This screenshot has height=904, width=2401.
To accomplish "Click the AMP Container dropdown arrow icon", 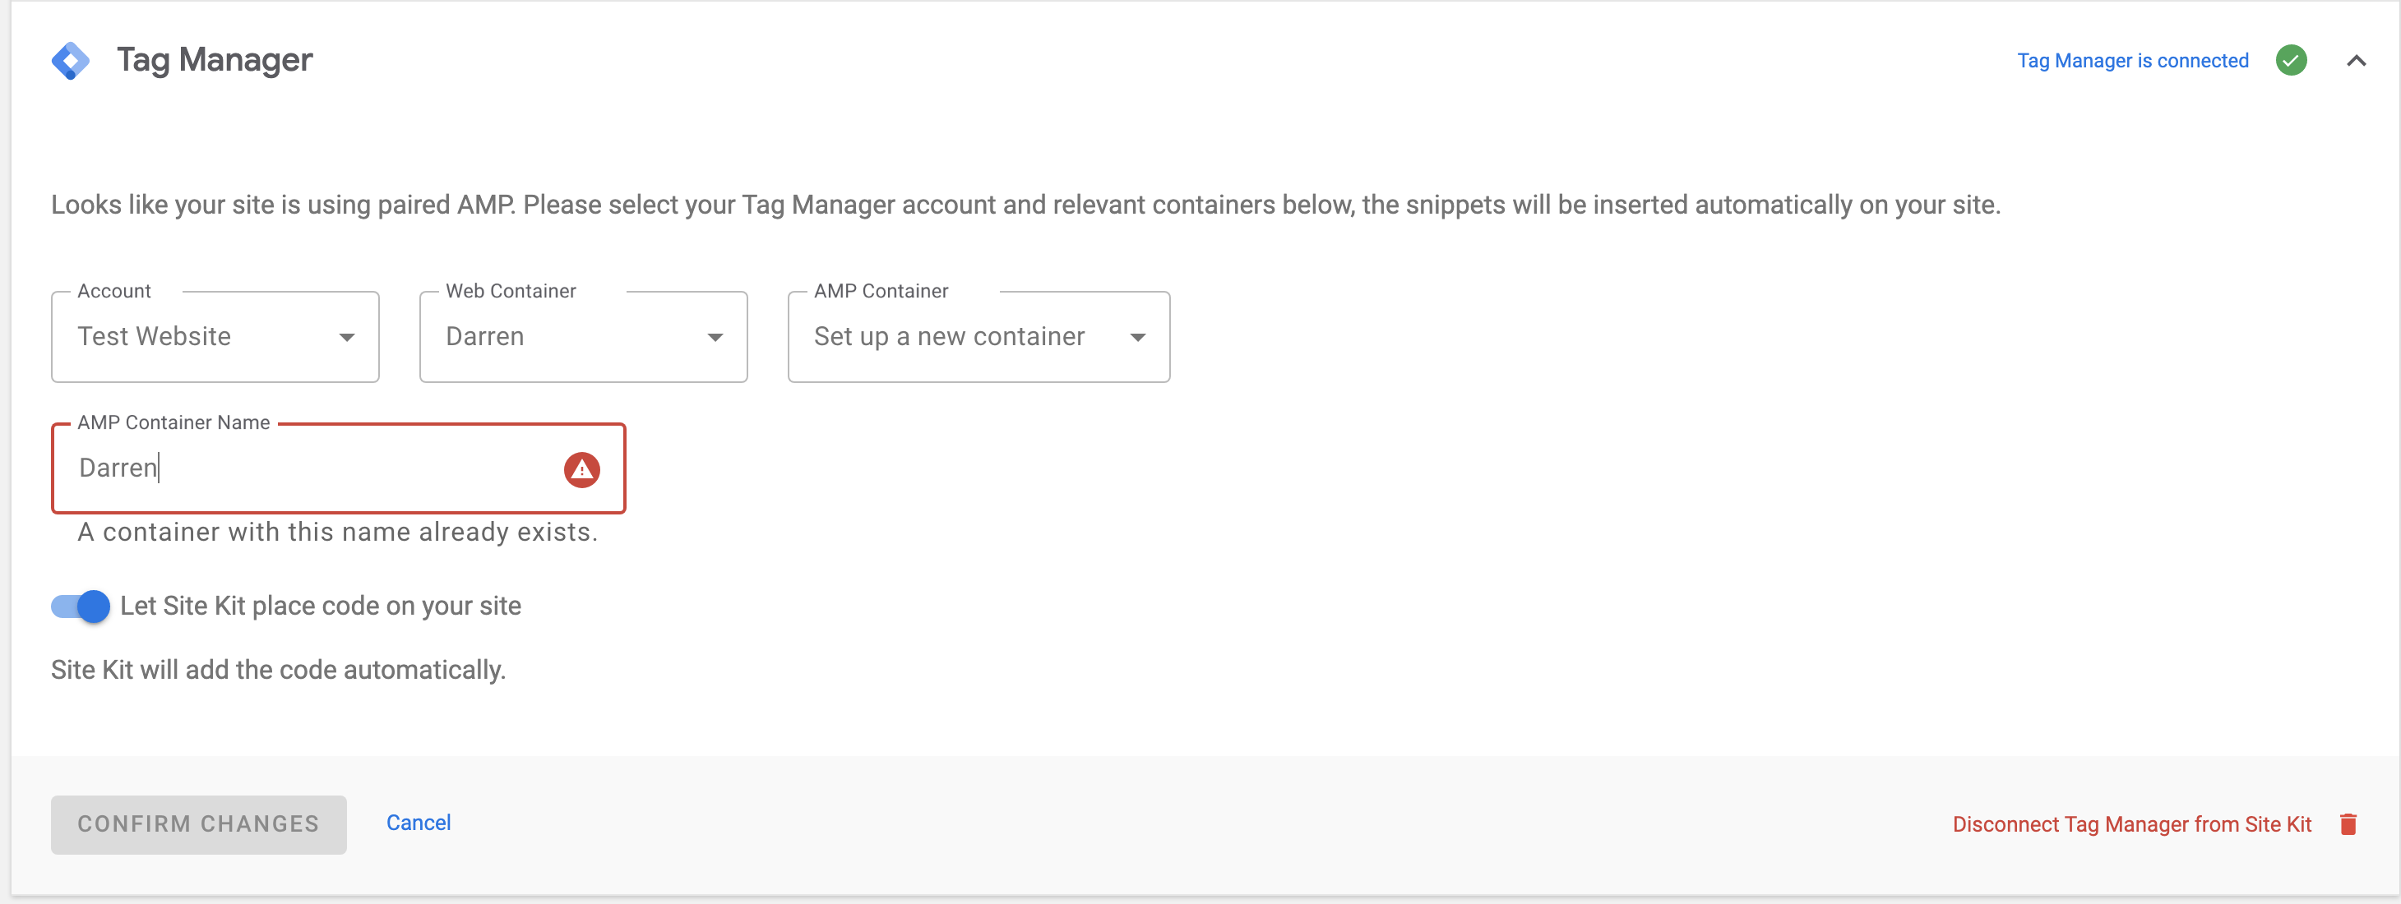I will 1138,338.
